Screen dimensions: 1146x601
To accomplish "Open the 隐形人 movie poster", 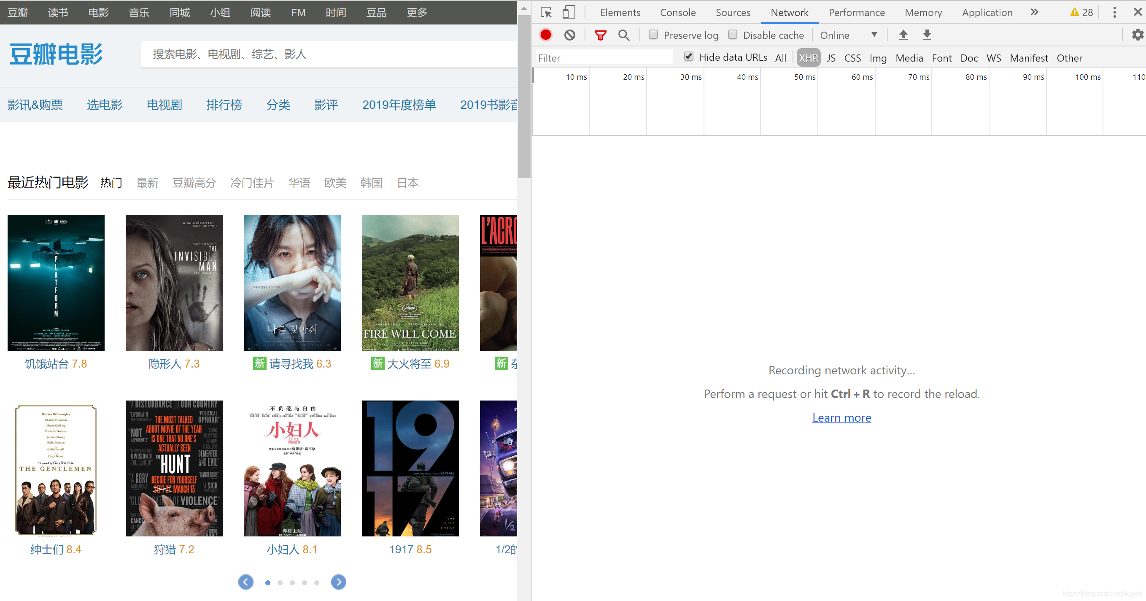I will [174, 282].
